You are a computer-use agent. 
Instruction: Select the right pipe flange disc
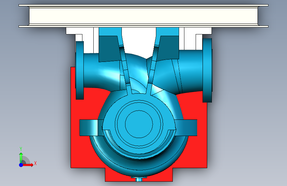pos(207,70)
